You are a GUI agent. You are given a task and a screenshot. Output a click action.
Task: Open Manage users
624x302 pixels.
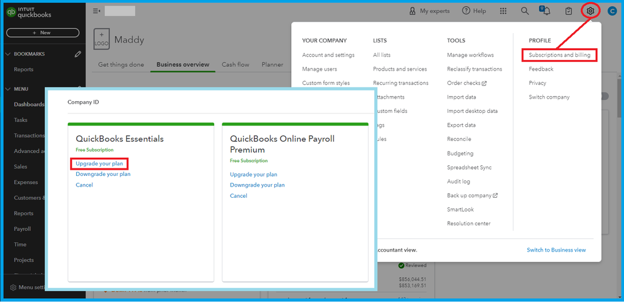(x=320, y=69)
